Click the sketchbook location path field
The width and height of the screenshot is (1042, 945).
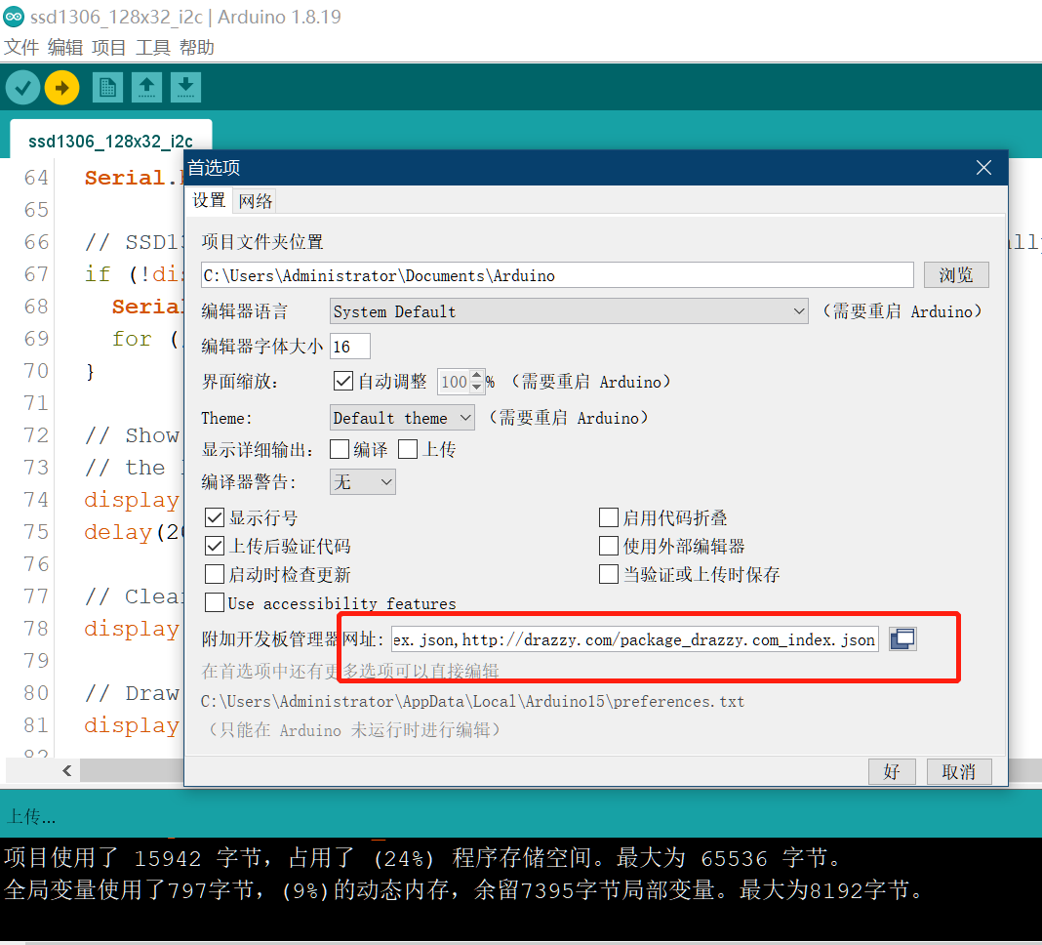[557, 274]
